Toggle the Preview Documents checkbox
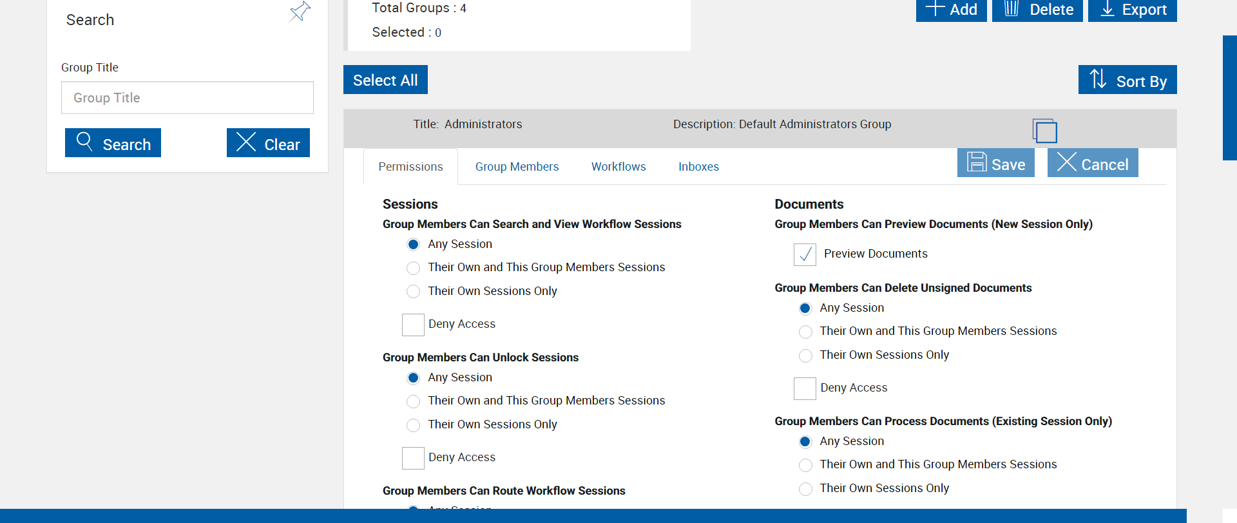This screenshot has height=523, width=1237. click(805, 254)
